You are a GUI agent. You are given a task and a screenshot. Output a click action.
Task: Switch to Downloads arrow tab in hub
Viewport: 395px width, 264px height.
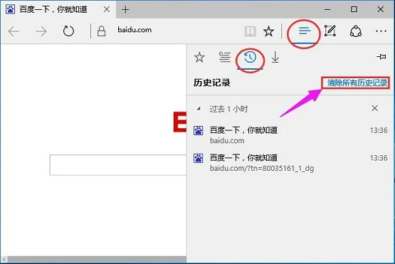275,57
